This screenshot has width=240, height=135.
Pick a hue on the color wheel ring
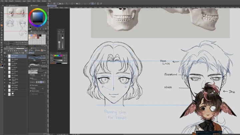[37, 9]
